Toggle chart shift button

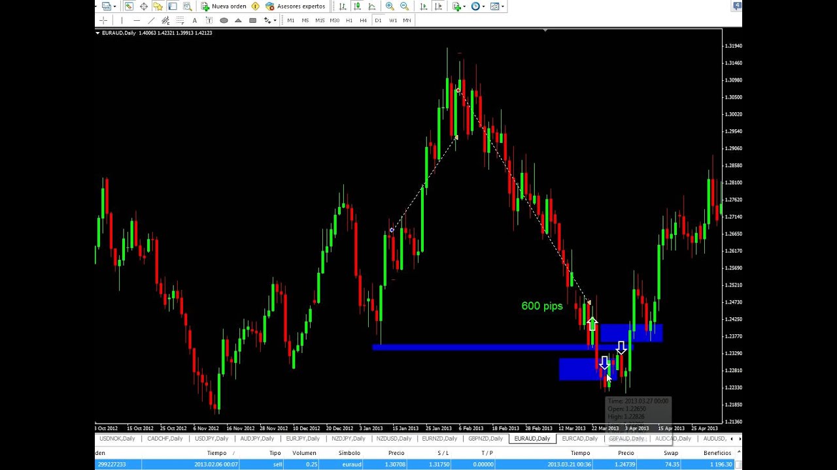(439, 7)
